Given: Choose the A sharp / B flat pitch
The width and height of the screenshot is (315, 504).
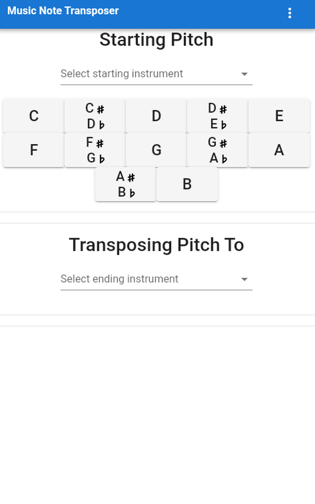Looking at the screenshot, I should coord(126,184).
